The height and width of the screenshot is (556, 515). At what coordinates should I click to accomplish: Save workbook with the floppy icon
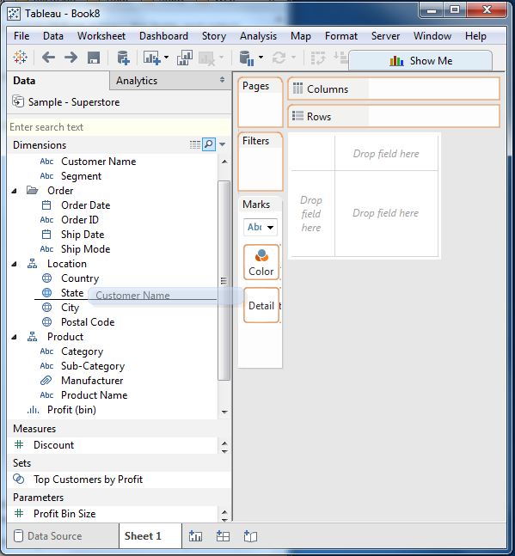(94, 58)
